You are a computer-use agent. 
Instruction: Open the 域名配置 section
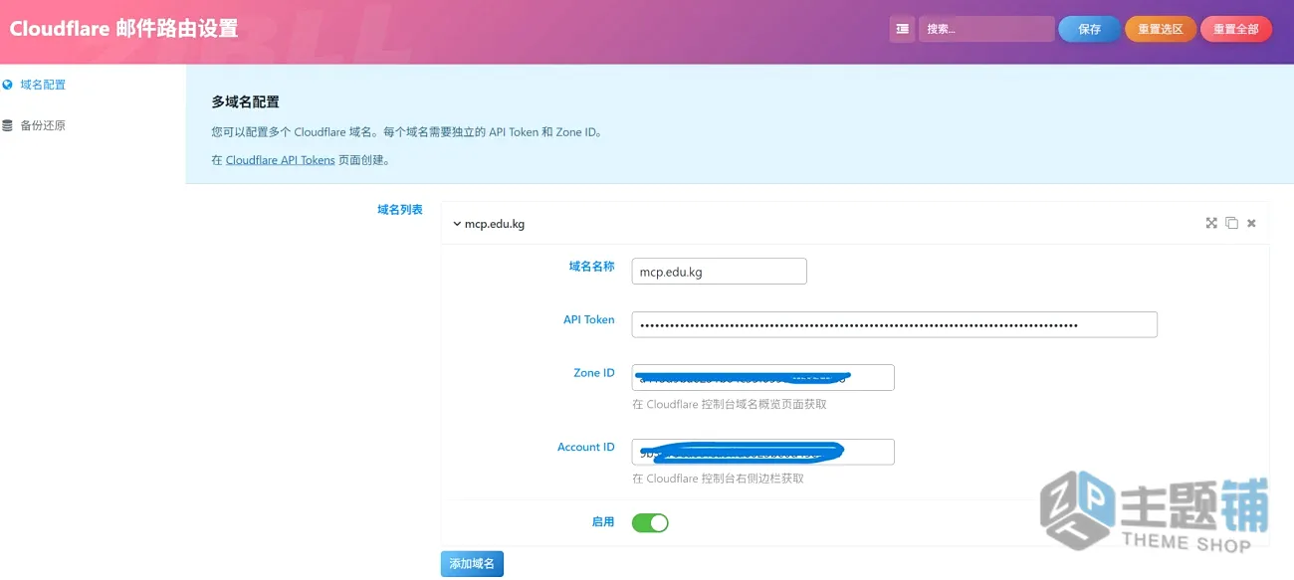[x=43, y=85]
